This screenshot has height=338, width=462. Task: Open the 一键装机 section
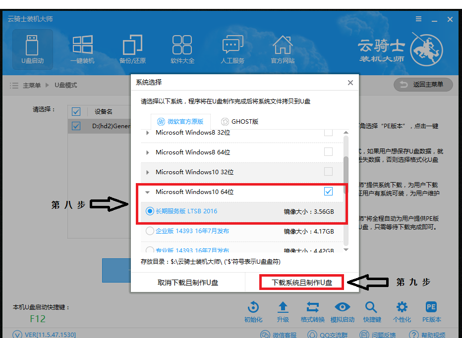click(82, 49)
